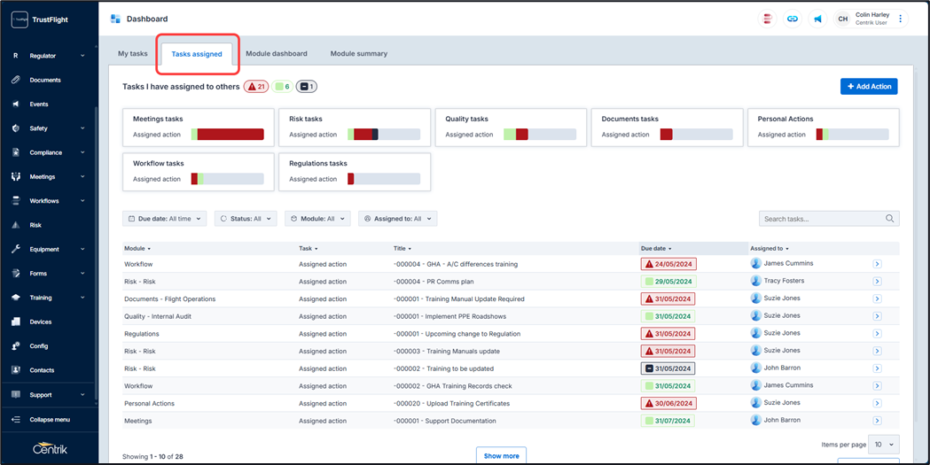Click the Search tasks input field
Image resolution: width=930 pixels, height=465 pixels.
click(x=822, y=219)
